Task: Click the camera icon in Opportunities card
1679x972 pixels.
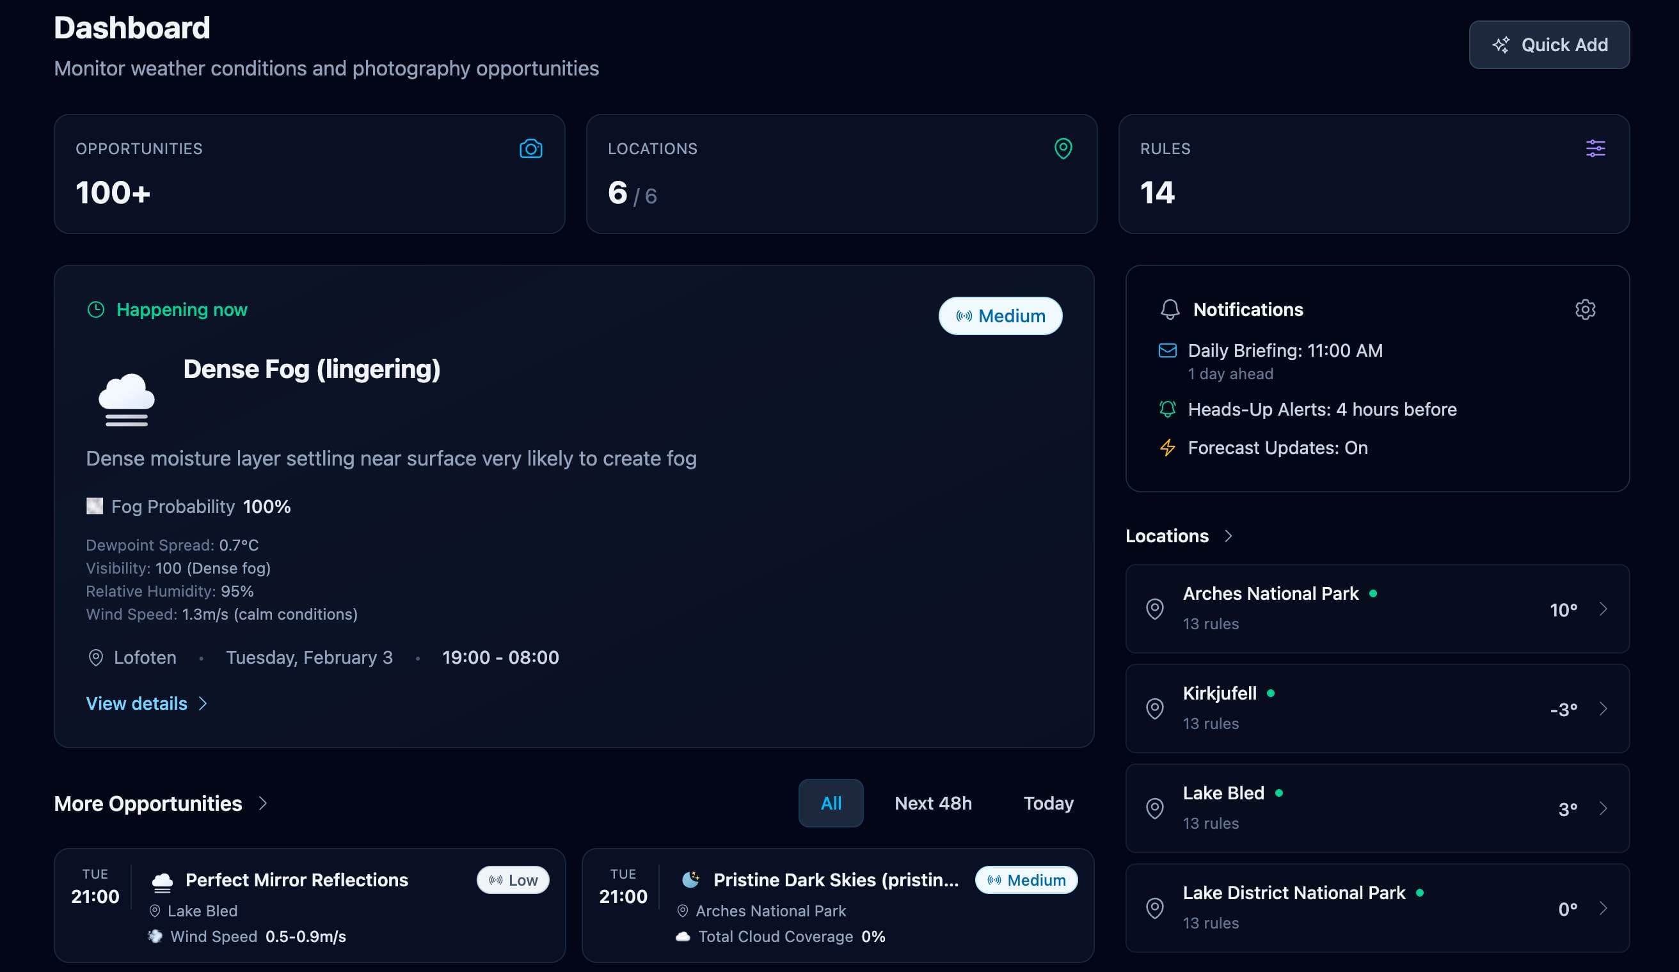Action: [x=530, y=148]
